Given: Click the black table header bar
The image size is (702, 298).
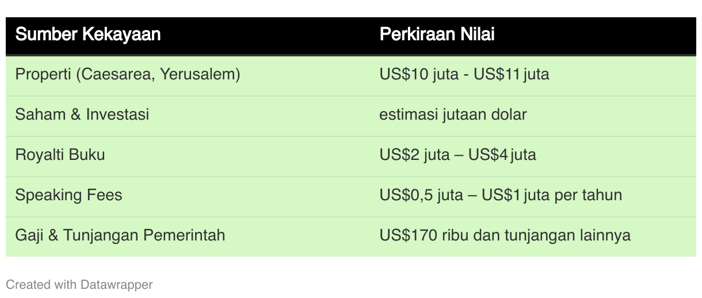Looking at the screenshot, I should coord(351,36).
